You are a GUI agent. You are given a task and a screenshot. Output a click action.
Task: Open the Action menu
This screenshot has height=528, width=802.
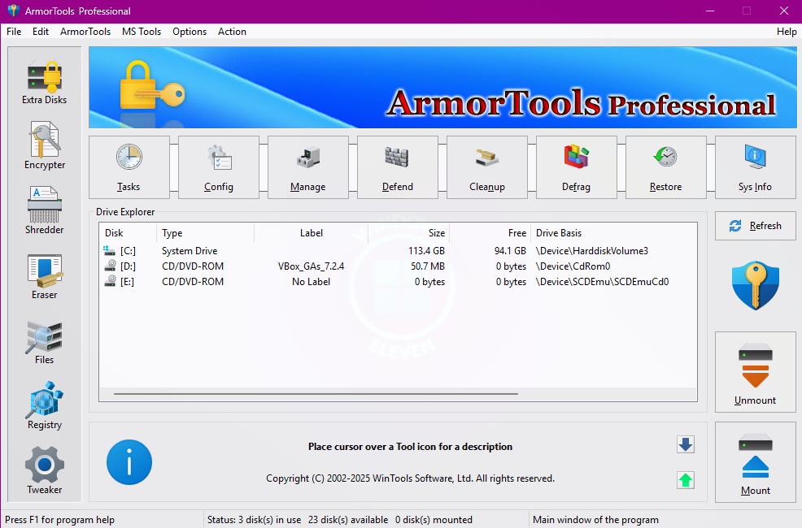[232, 32]
